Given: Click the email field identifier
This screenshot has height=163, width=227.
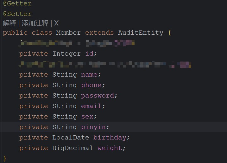Looking at the screenshot, I should [91, 106].
